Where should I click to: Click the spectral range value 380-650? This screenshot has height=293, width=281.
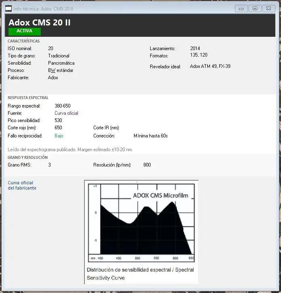pos(63,106)
